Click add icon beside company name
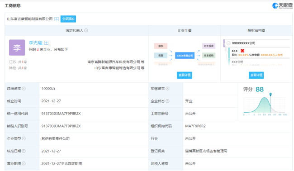Viewport: 294px width, 171px height. point(57,19)
